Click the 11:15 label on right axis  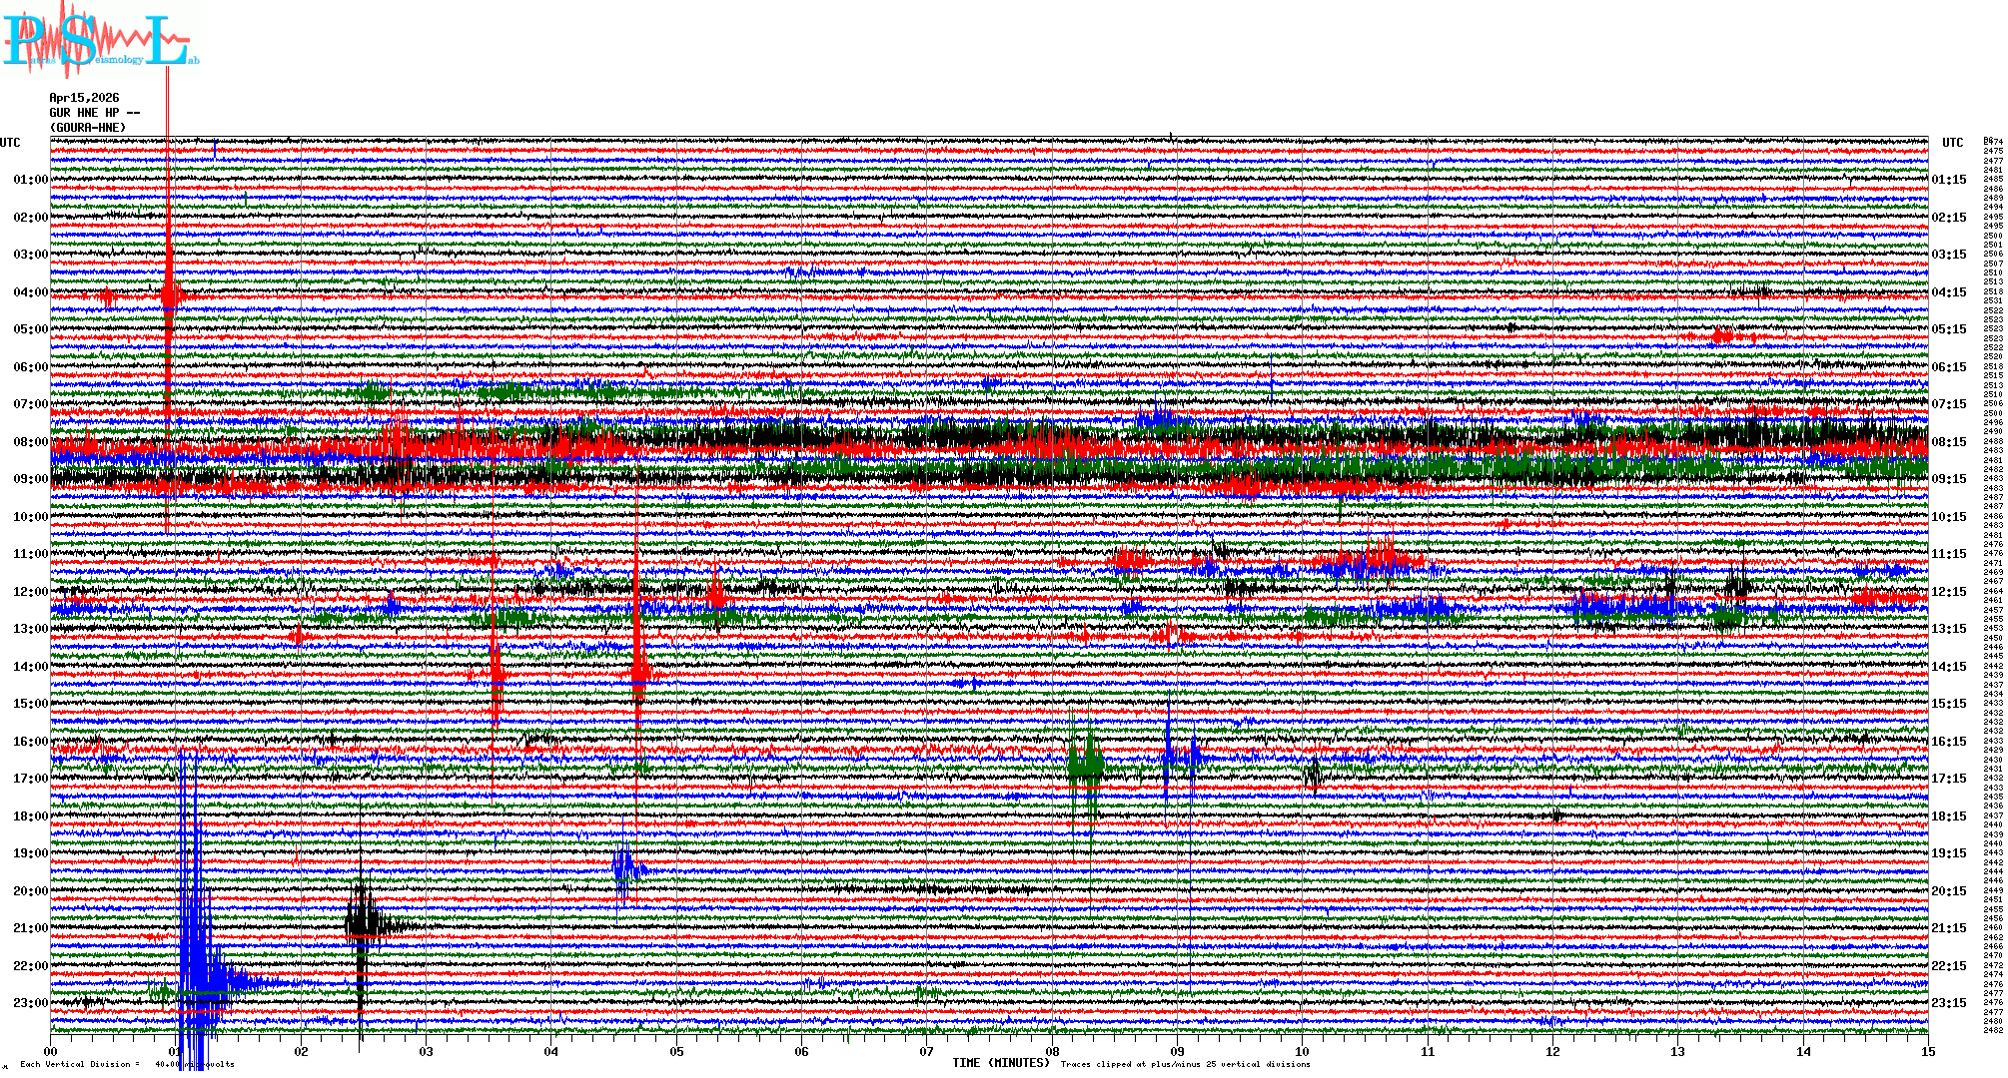click(x=1948, y=554)
